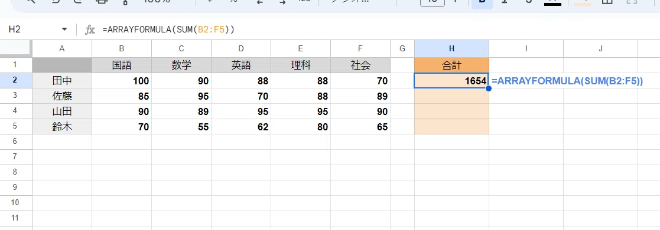Select the 山田 name cell
Screen dimensions: 660x230
coord(62,111)
